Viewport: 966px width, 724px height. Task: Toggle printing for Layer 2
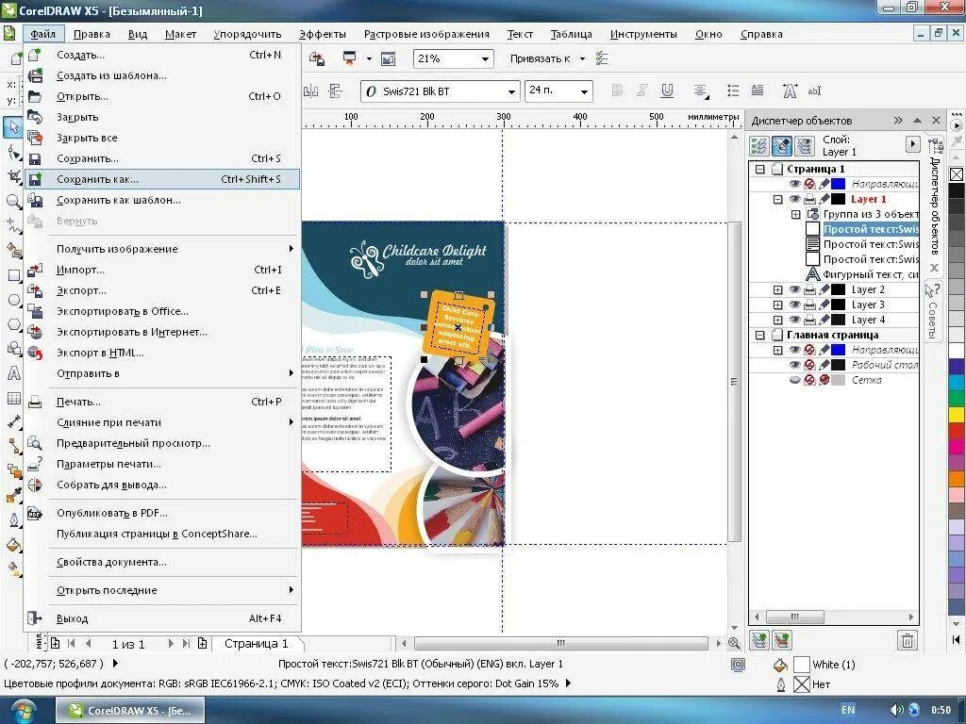(x=809, y=289)
